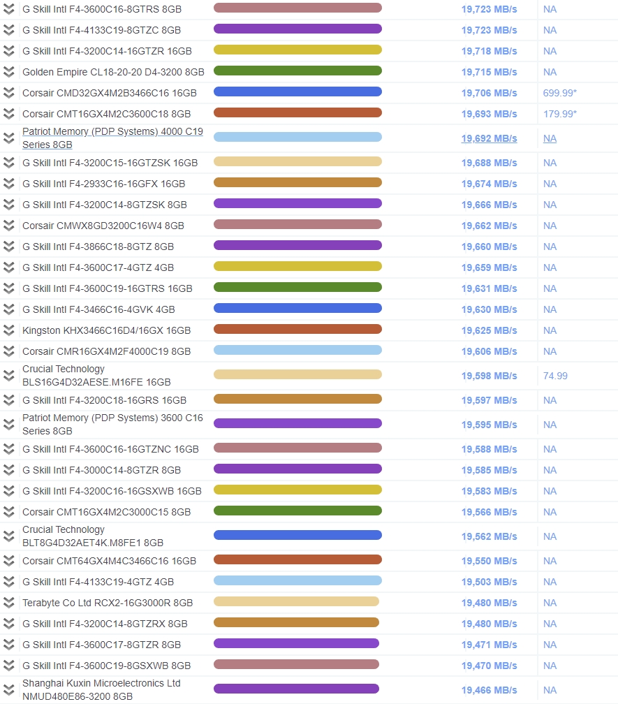Click the 74.99 price
Viewport: 618px width, 704px height.
point(555,376)
